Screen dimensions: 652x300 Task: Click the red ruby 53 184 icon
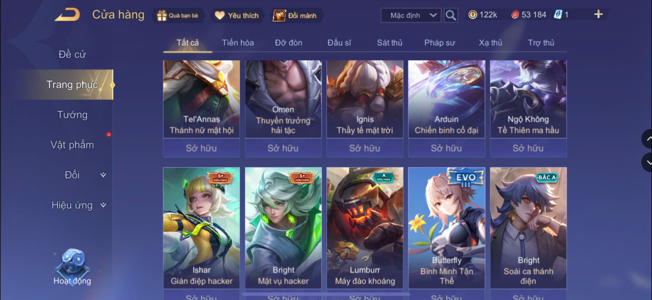(x=515, y=15)
